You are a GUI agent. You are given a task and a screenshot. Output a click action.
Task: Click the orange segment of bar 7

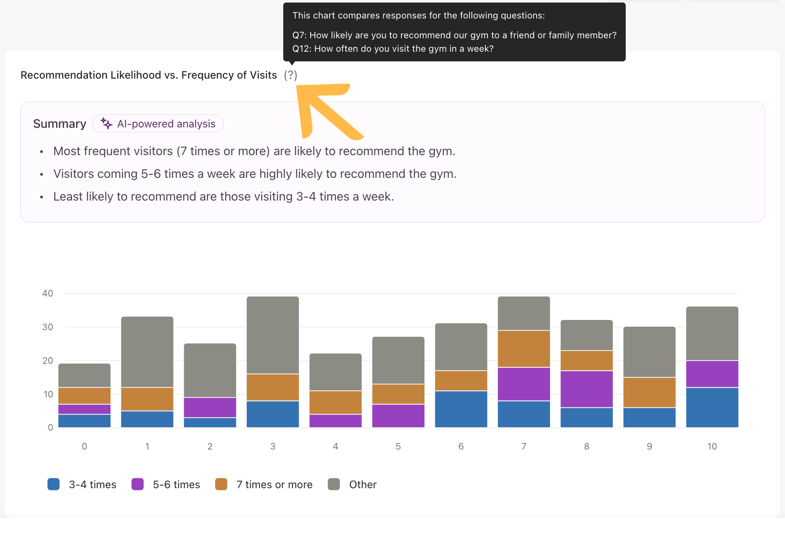tap(524, 349)
